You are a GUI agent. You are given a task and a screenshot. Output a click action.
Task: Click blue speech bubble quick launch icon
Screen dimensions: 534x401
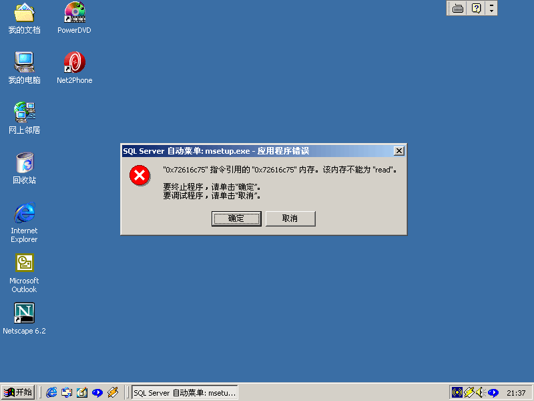pyautogui.click(x=97, y=392)
